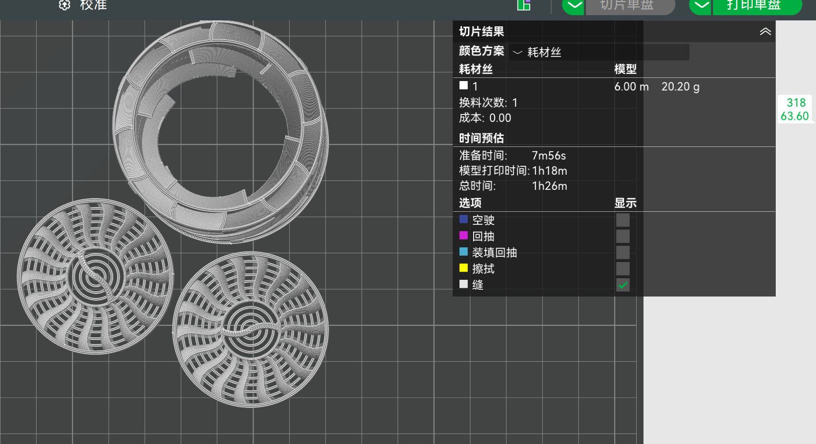Click the 切片单盘 slice plate button
Viewport: 816px width, 444px height.
[630, 6]
